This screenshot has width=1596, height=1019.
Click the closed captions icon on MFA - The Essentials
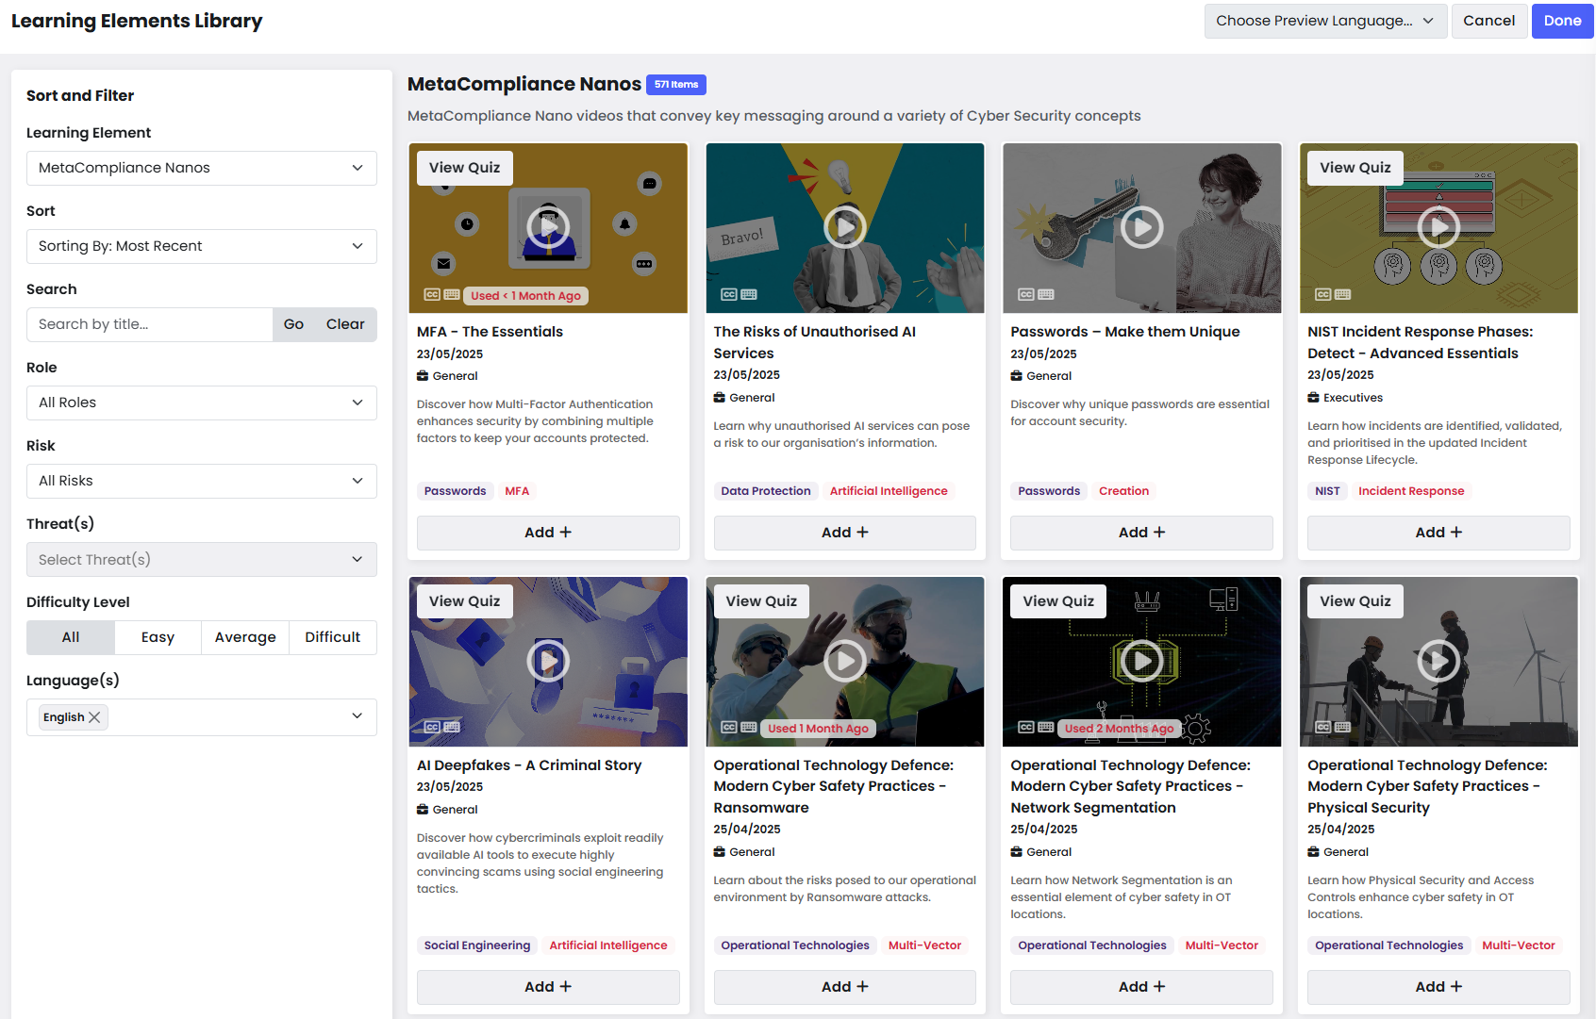(432, 295)
